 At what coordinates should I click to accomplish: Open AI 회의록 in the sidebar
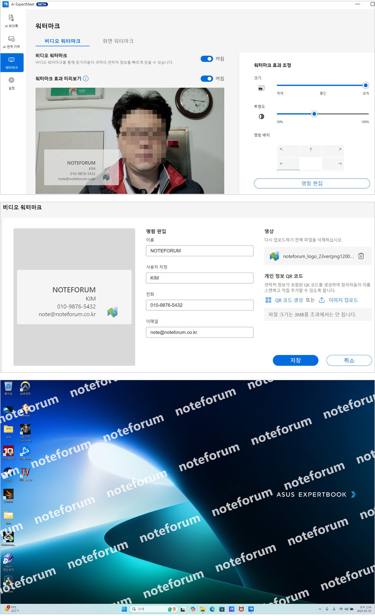point(11,20)
